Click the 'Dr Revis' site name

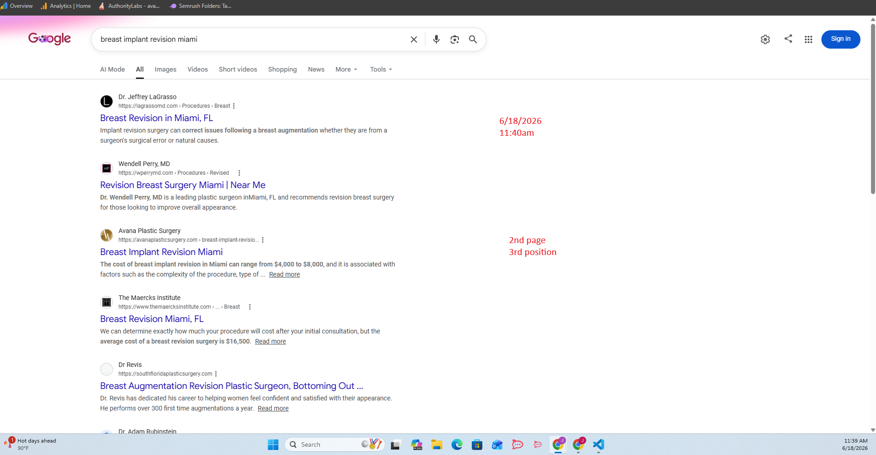click(x=130, y=365)
